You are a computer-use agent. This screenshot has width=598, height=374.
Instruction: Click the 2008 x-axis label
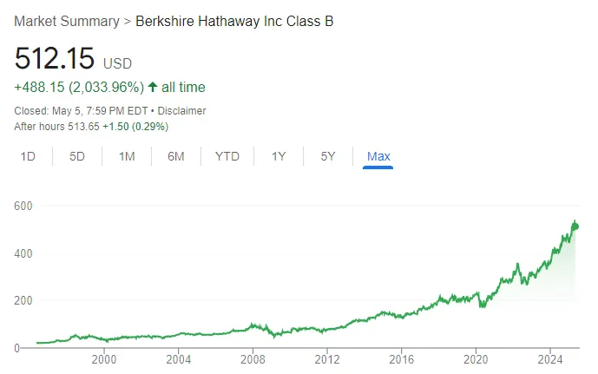[x=252, y=360]
